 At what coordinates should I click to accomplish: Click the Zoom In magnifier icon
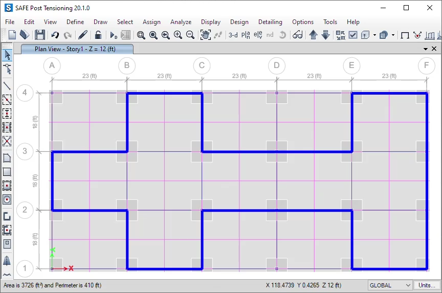tap(178, 35)
